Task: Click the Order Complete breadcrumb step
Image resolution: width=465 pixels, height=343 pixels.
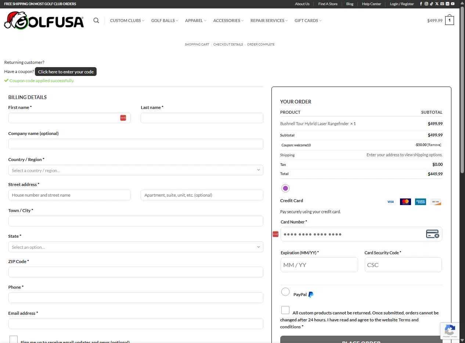Action: (x=261, y=44)
